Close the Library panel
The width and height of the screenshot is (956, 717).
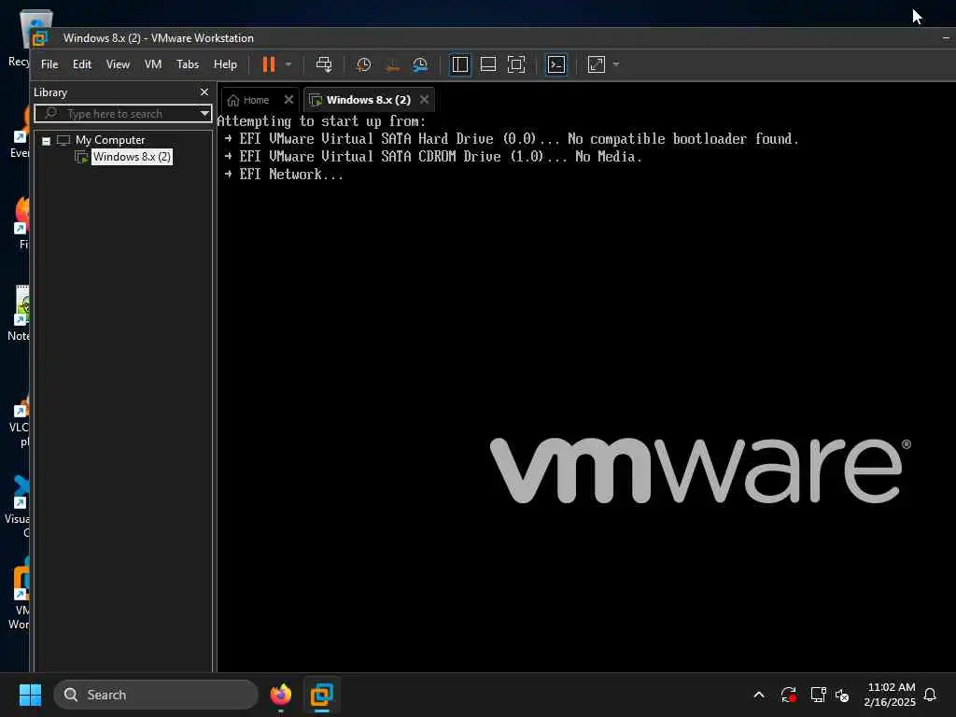204,92
